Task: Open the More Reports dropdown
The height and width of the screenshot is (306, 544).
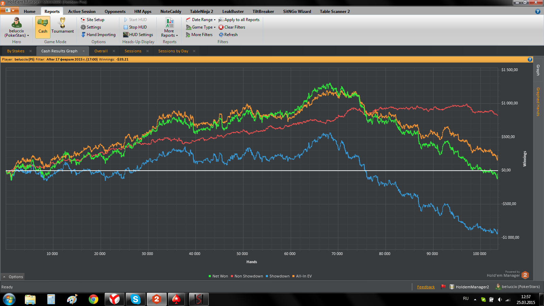Action: point(169,27)
